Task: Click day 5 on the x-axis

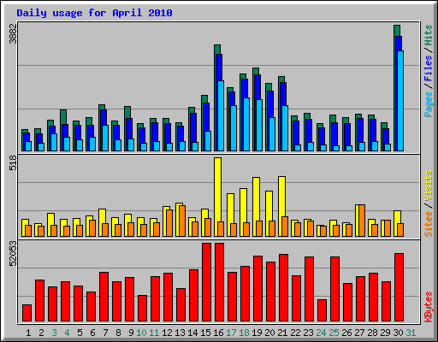Action: (80, 333)
